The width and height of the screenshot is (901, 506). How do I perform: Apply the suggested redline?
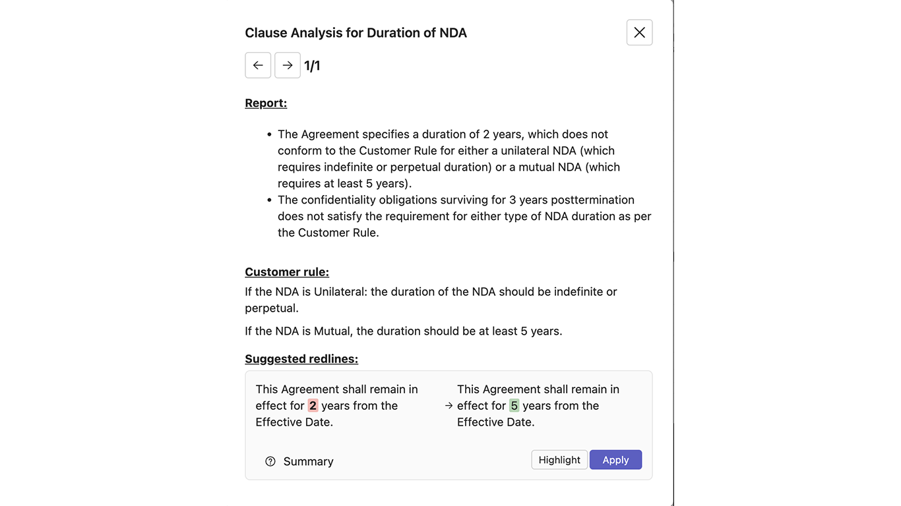pyautogui.click(x=615, y=460)
